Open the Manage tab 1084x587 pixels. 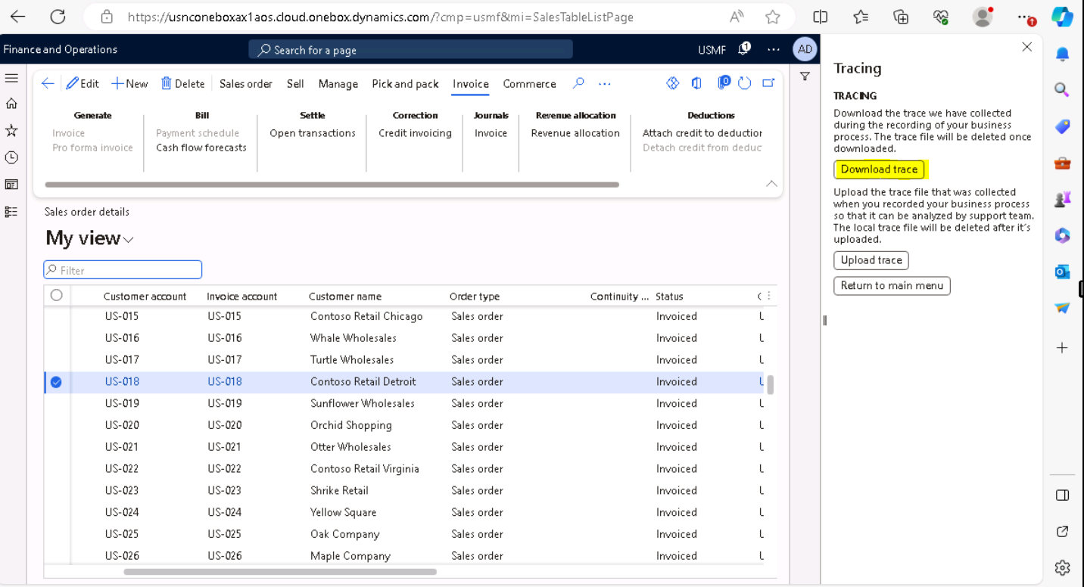click(x=338, y=84)
